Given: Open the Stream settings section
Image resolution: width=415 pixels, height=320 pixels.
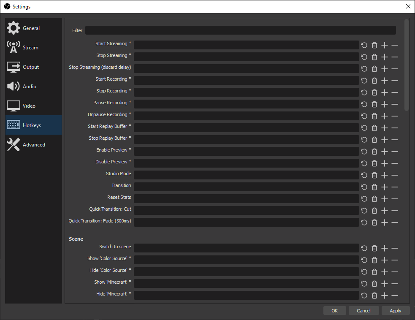Looking at the screenshot, I should click(x=30, y=47).
